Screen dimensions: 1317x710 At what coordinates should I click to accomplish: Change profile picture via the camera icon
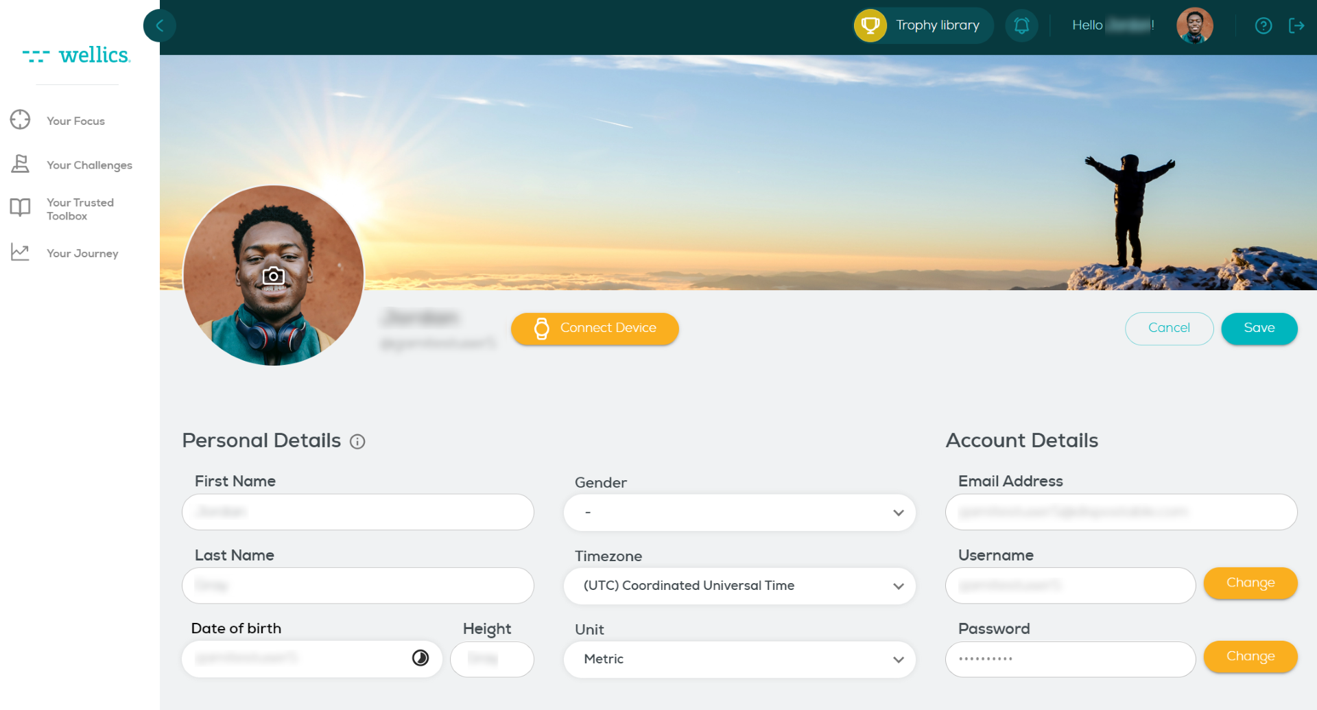273,275
